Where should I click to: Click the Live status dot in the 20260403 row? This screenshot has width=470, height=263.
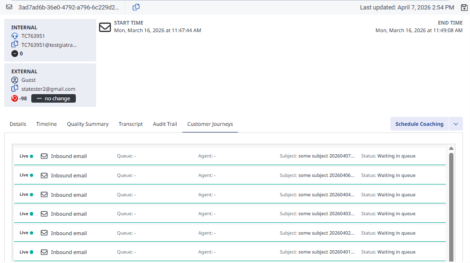(x=31, y=214)
